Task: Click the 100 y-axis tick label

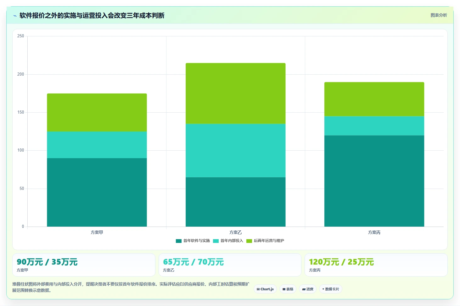Action: tap(21, 150)
